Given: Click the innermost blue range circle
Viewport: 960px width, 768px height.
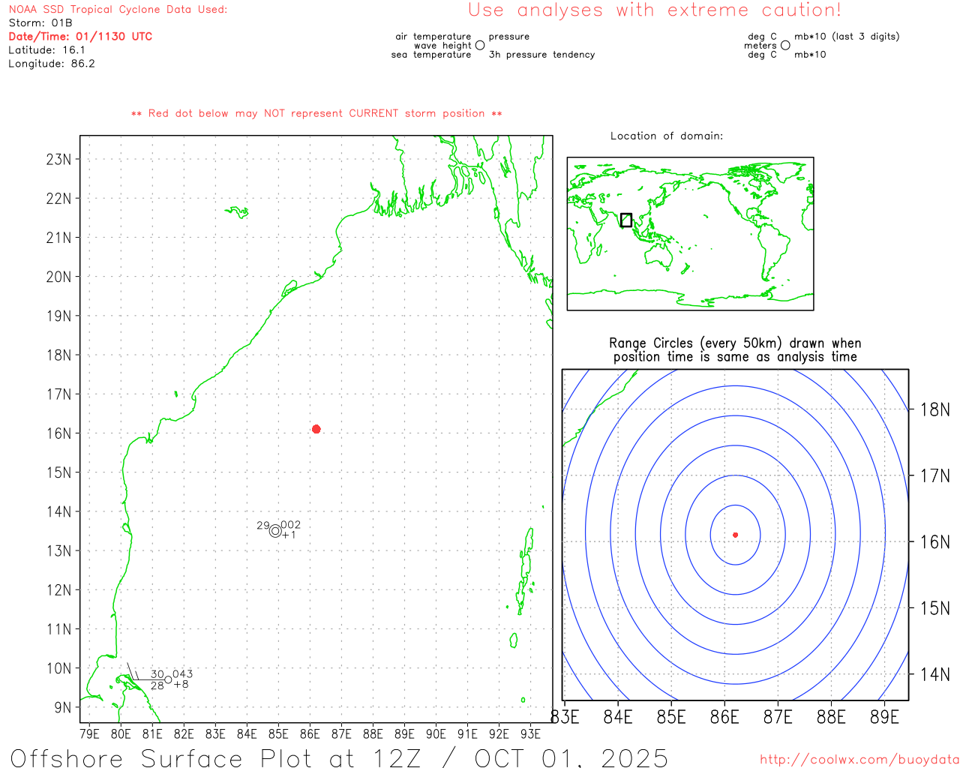Looking at the screenshot, I should point(736,535).
